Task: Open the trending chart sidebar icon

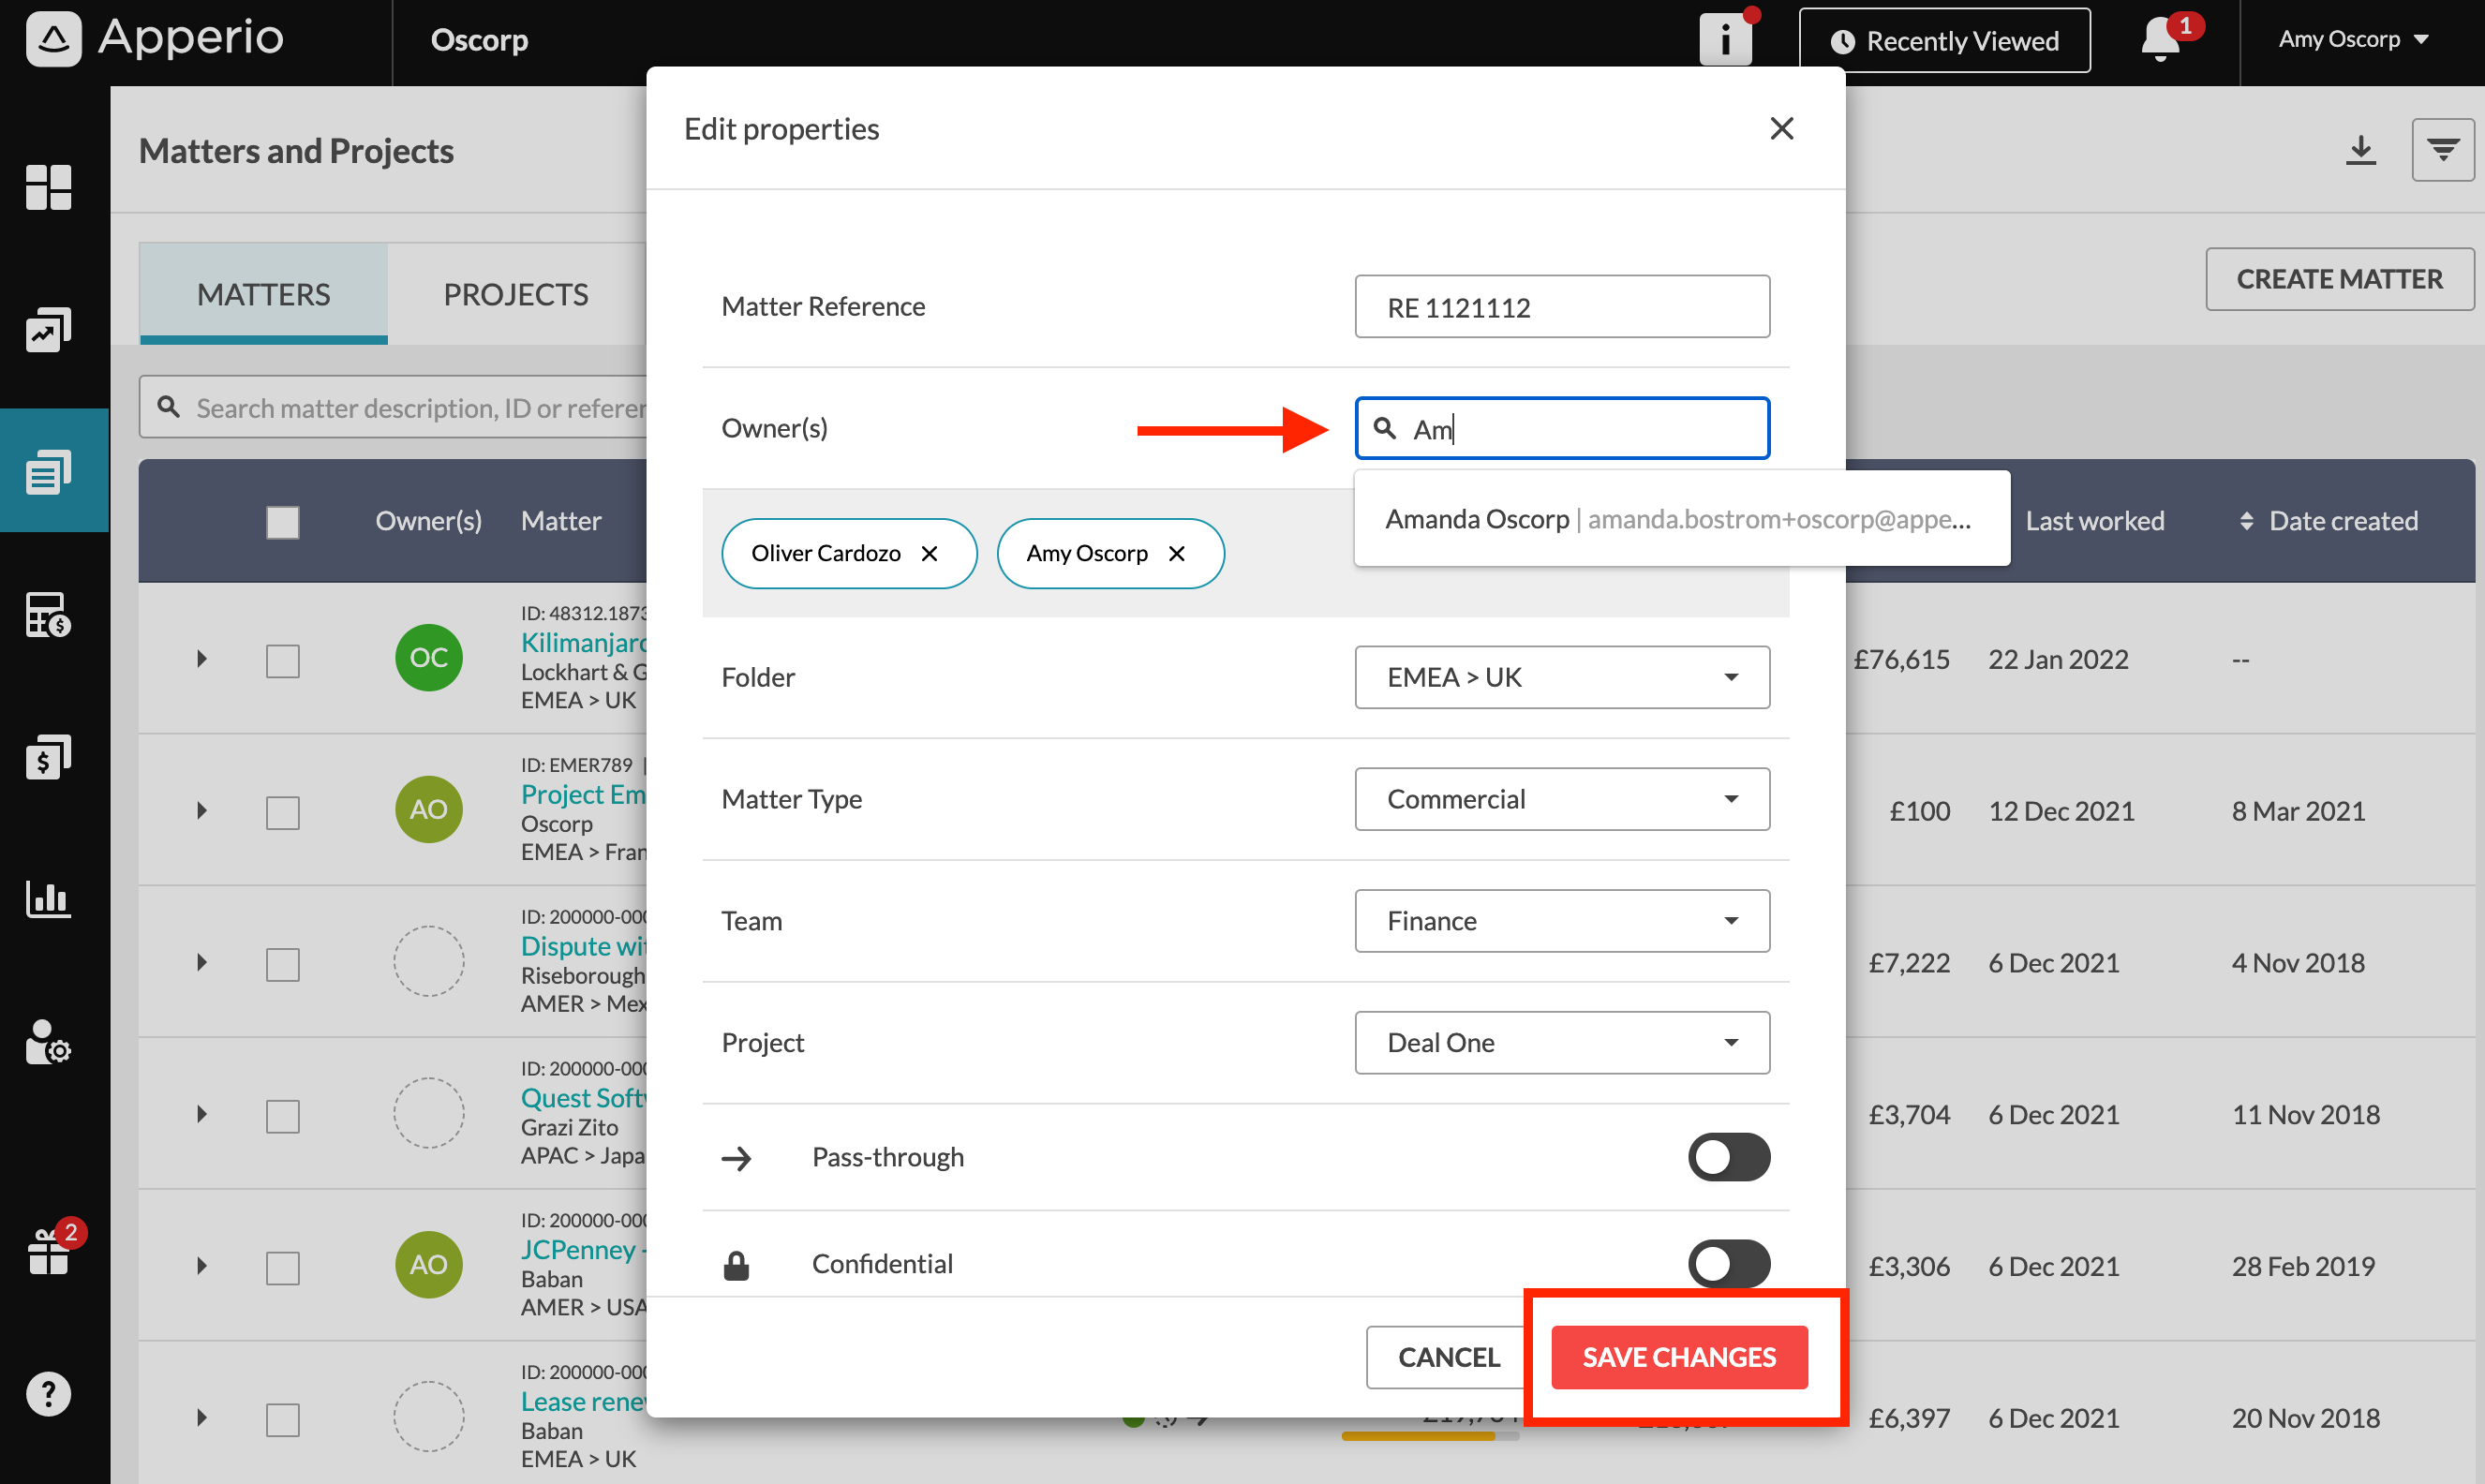Action: (48, 330)
